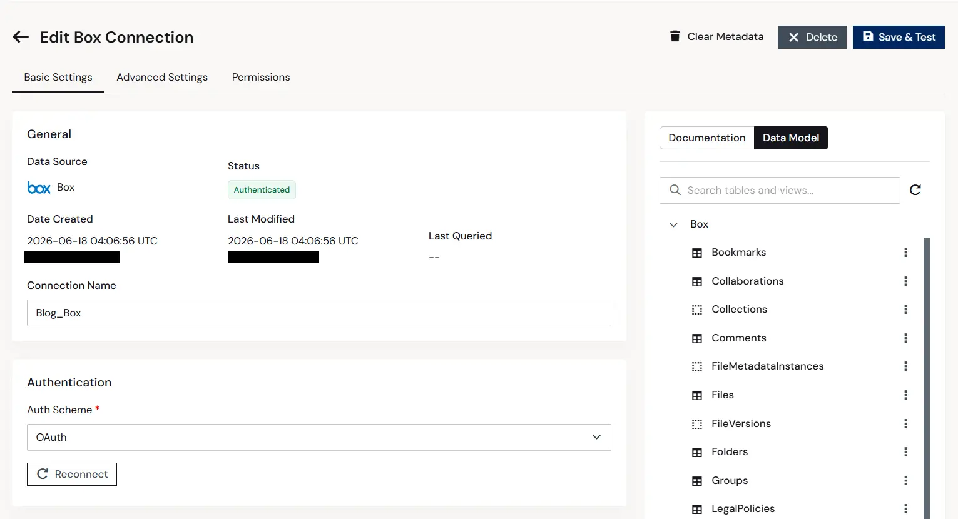The width and height of the screenshot is (958, 519).
Task: Collapse the Box tree node chevron
Action: pyautogui.click(x=673, y=224)
